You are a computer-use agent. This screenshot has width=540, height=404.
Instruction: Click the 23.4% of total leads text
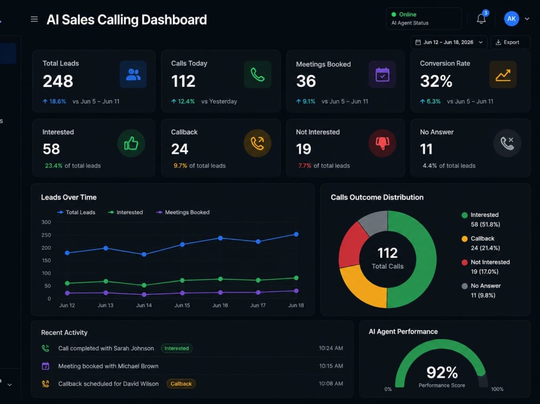73,166
